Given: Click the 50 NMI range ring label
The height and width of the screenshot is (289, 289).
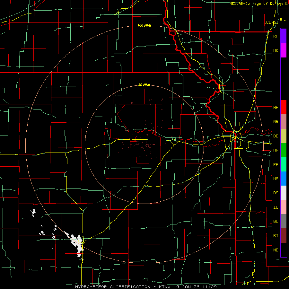Looking at the screenshot, I should (144, 85).
